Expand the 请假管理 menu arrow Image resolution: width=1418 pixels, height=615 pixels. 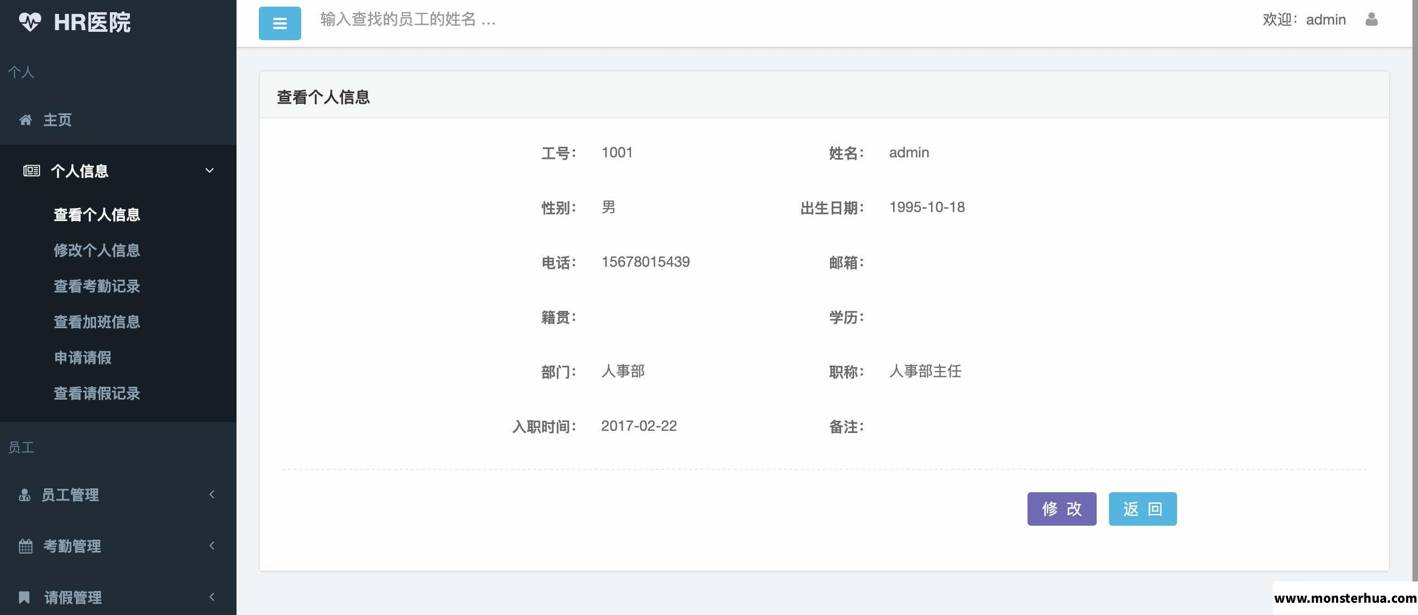pyautogui.click(x=212, y=597)
